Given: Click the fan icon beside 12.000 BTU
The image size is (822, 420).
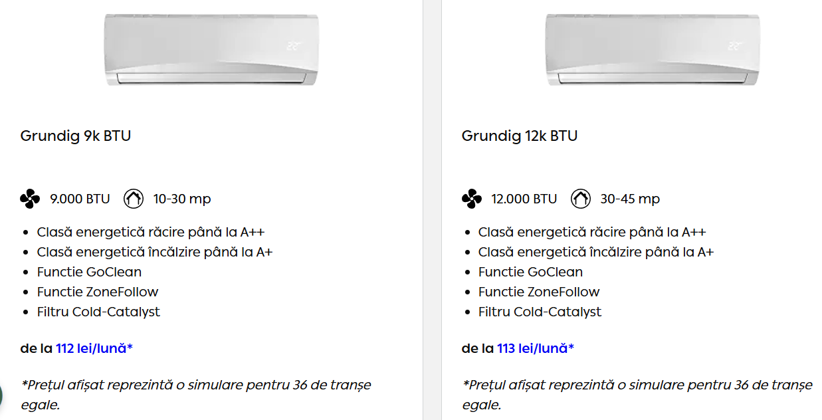Looking at the screenshot, I should 471,199.
